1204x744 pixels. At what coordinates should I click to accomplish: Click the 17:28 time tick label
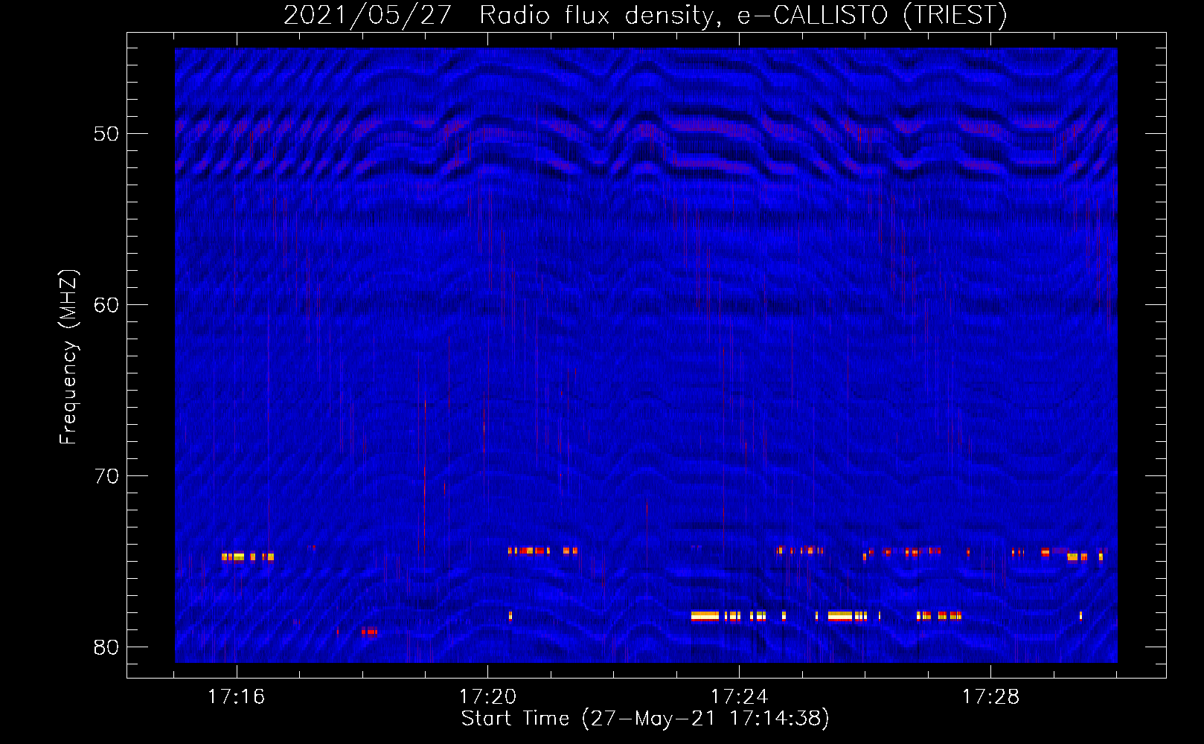[990, 697]
